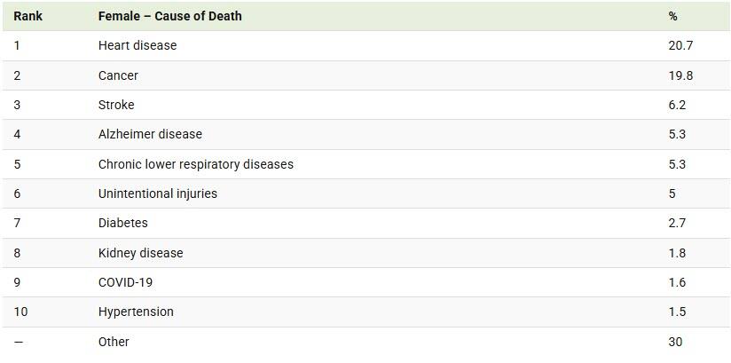
Task: Select the Unintentional injuries cell
Action: (x=157, y=193)
